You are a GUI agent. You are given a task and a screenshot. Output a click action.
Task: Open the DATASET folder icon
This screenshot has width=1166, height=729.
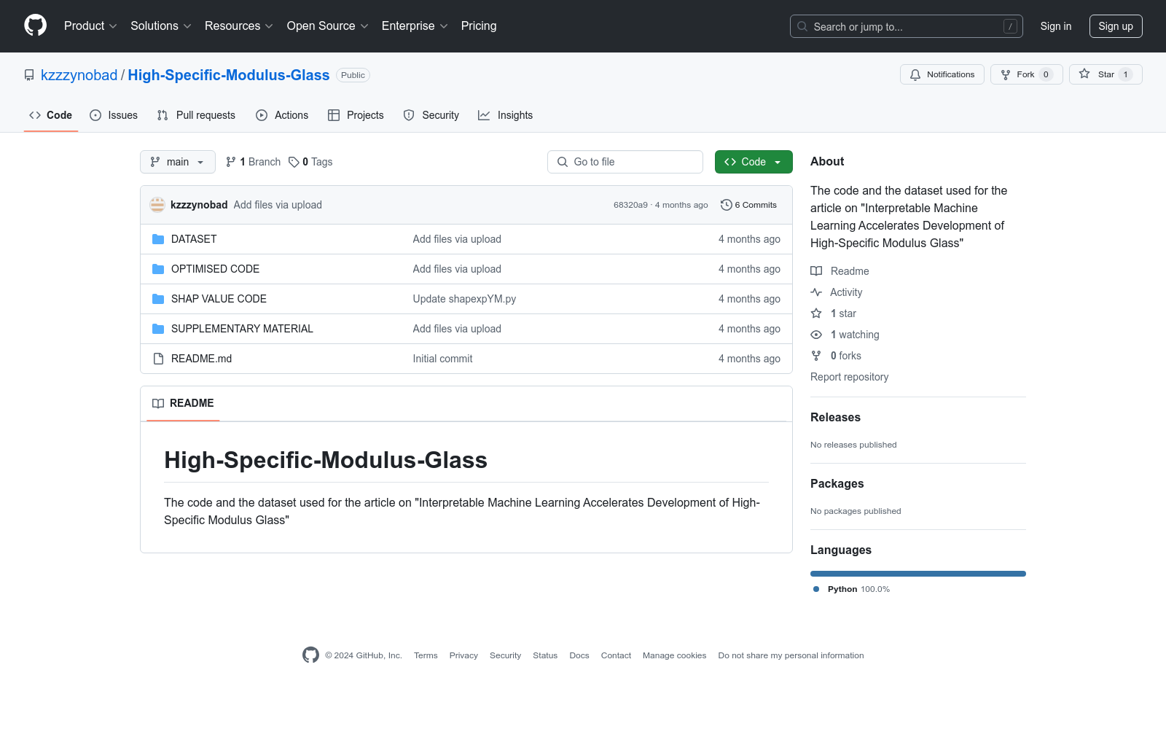pos(158,239)
